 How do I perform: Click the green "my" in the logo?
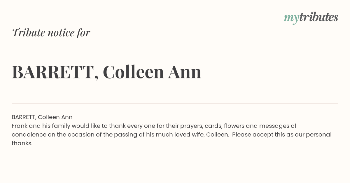291,18
